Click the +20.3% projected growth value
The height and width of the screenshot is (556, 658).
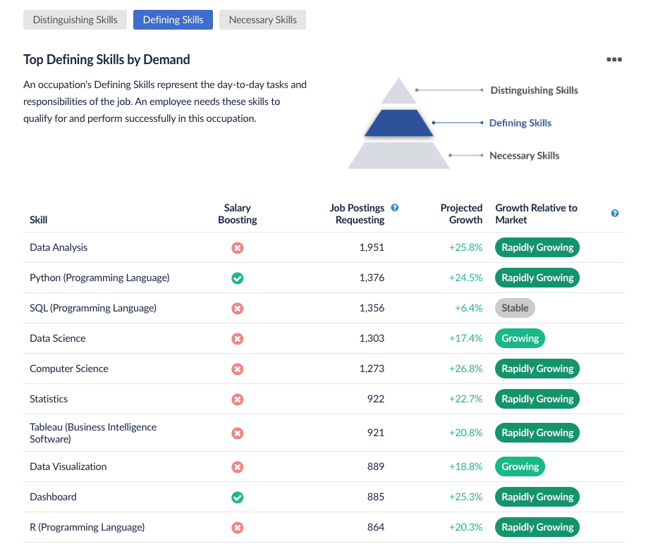[465, 527]
